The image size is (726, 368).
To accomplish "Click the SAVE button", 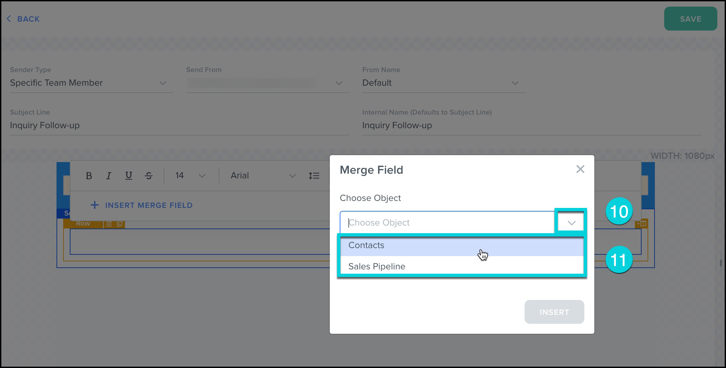I will [x=690, y=19].
